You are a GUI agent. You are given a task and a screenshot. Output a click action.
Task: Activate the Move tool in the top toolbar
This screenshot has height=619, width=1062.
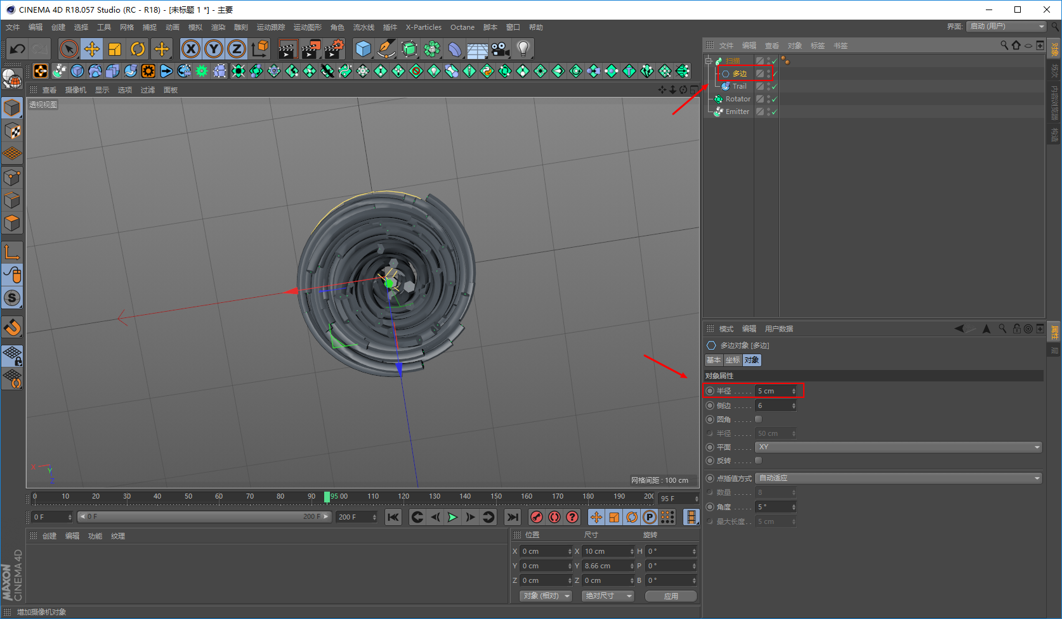pos(91,49)
